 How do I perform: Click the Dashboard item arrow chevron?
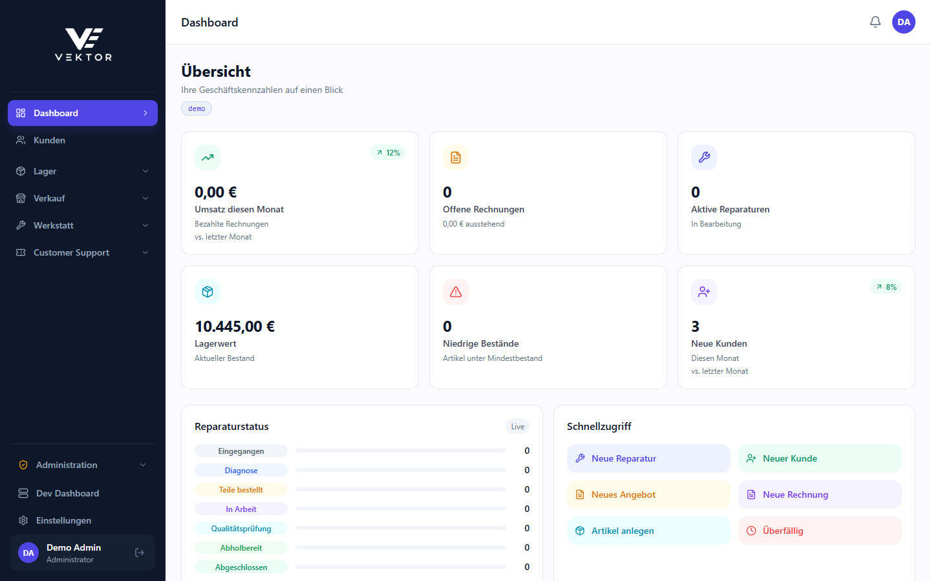145,113
